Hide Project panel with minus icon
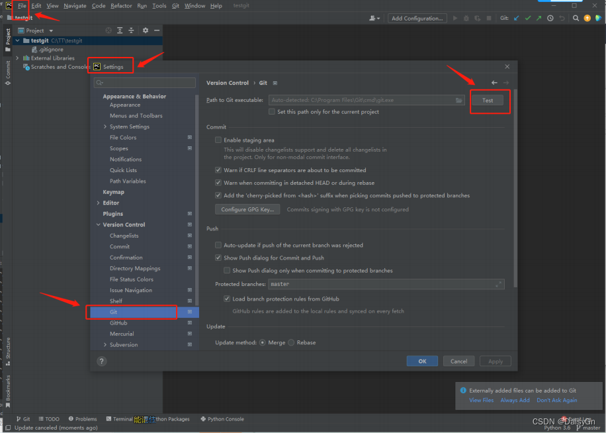The width and height of the screenshot is (606, 433). point(157,30)
